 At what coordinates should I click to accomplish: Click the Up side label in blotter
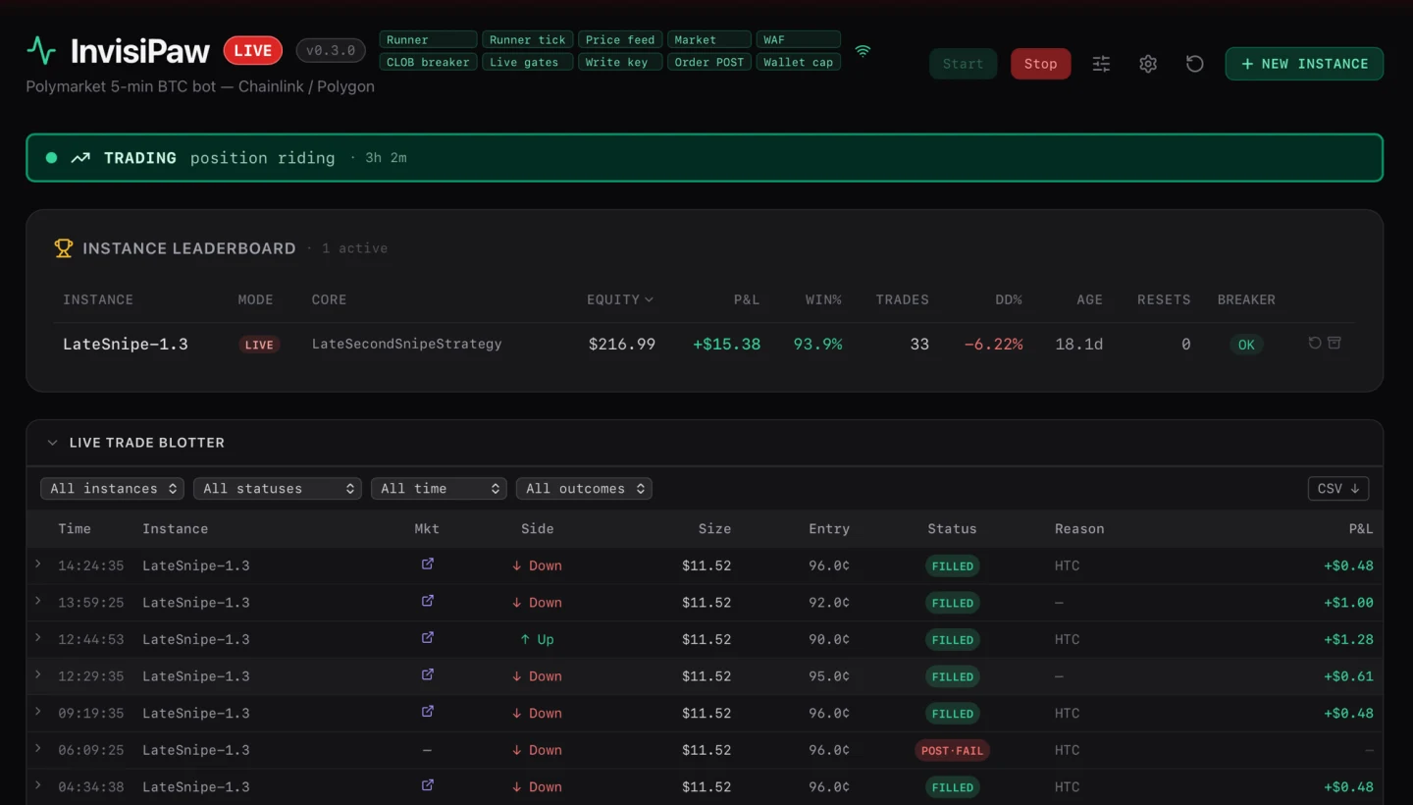[537, 639]
